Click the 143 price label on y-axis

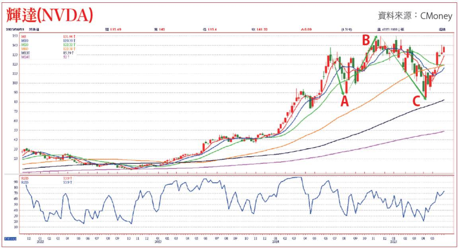[14, 35]
